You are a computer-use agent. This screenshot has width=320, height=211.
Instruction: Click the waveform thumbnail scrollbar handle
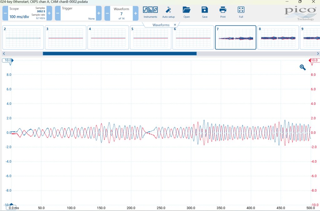pyautogui.click(x=119, y=54)
